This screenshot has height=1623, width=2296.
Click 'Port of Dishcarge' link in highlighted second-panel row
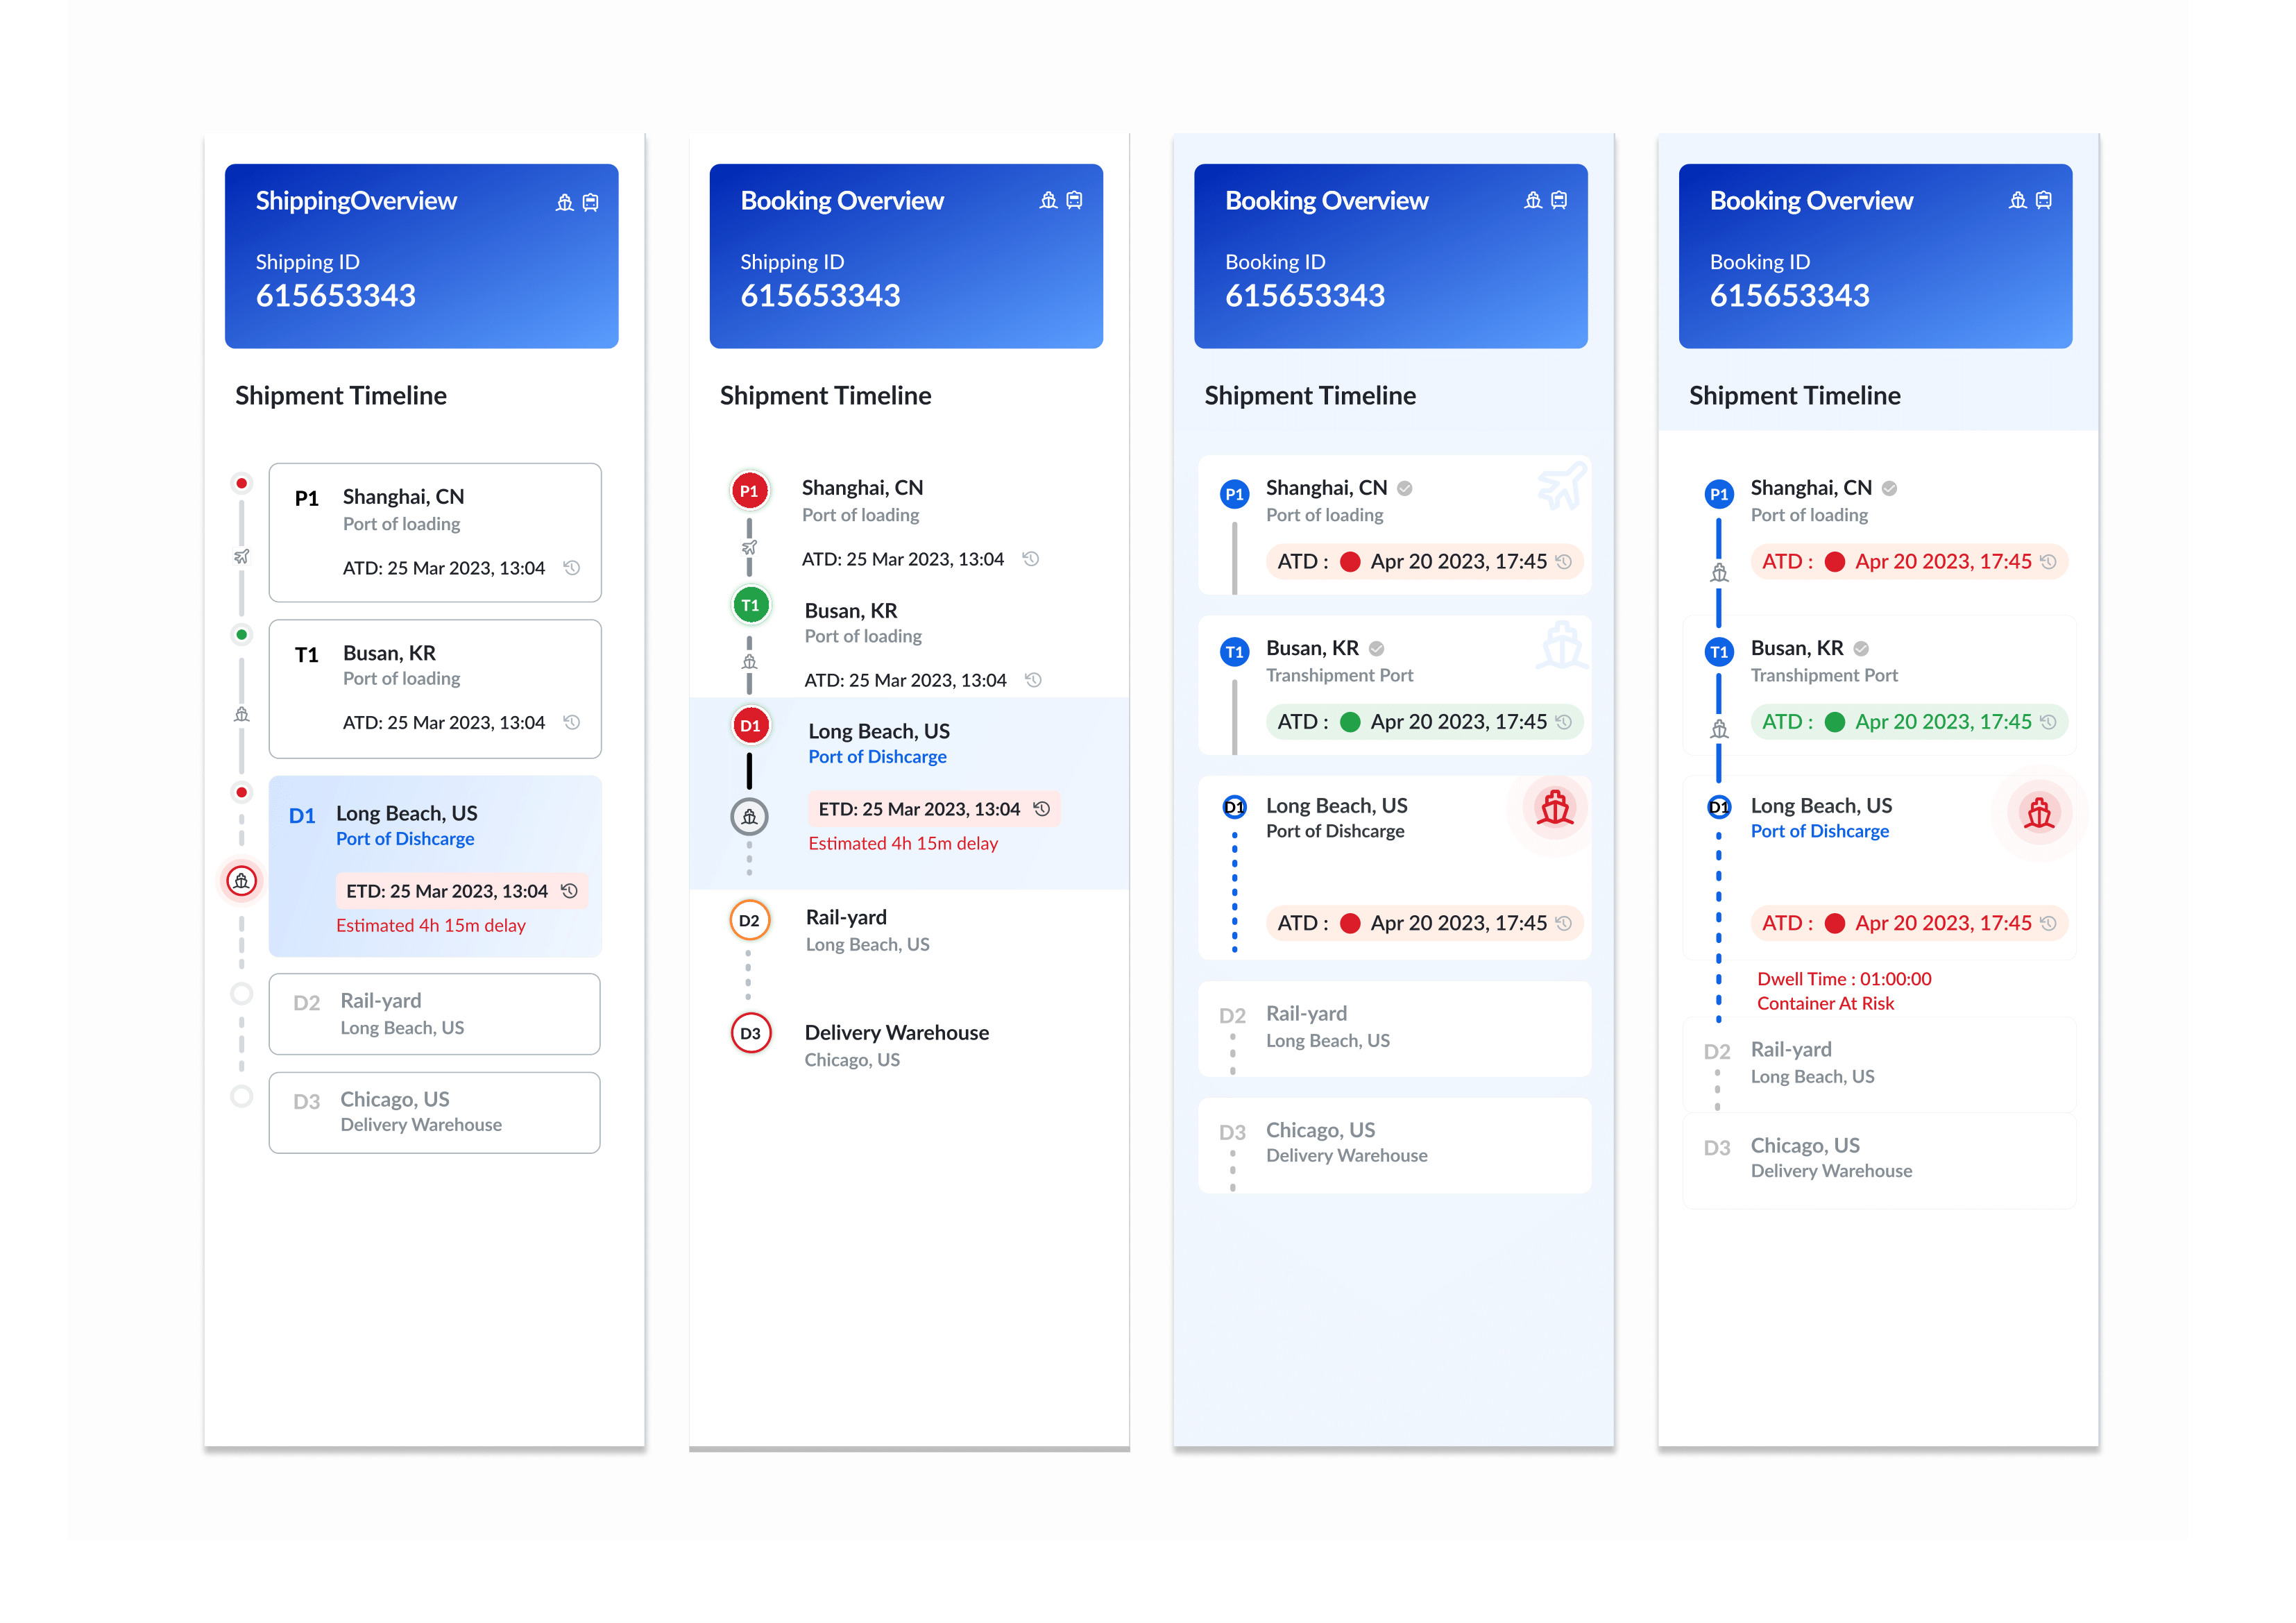coord(877,757)
